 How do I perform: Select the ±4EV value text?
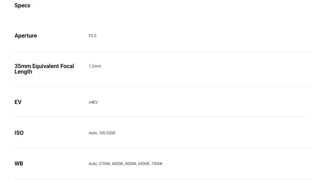pos(93,102)
